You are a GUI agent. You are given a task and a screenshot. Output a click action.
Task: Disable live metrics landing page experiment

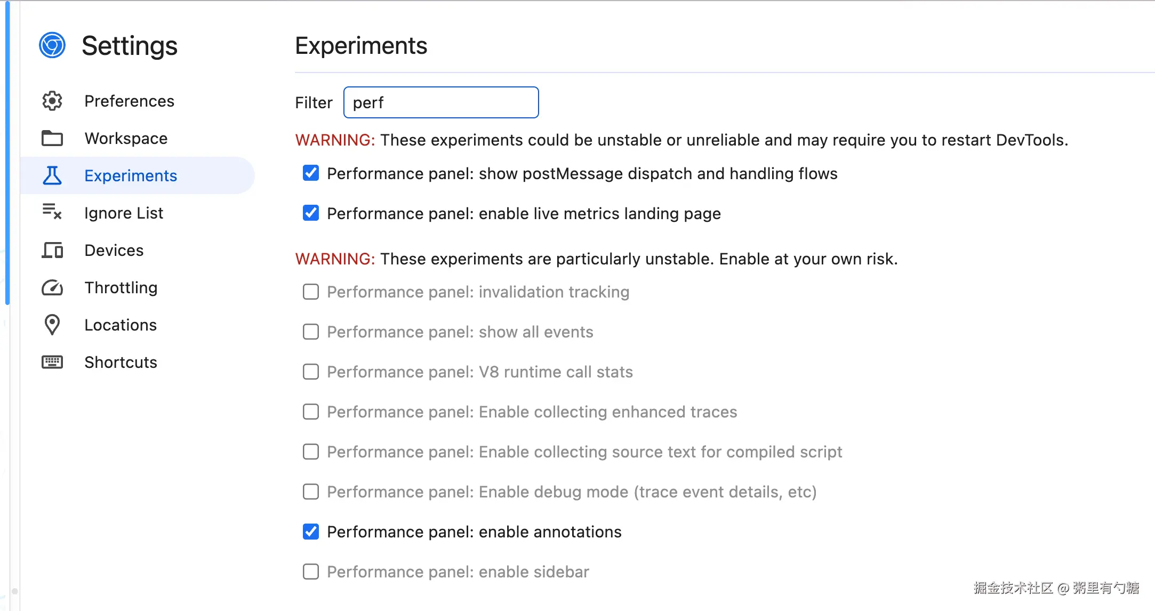click(311, 213)
